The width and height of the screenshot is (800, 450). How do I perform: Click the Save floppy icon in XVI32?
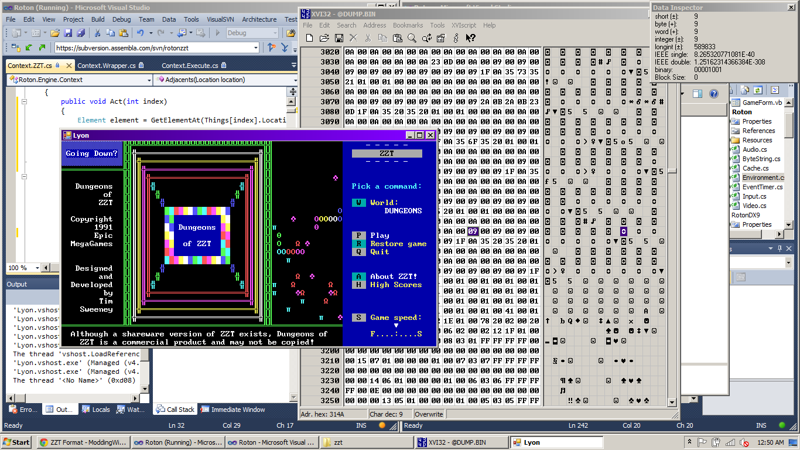point(339,38)
